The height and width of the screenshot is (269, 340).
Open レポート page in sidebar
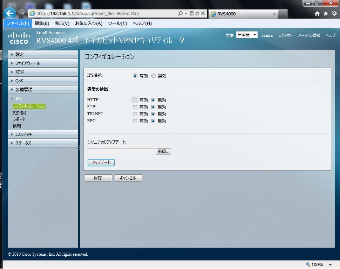[19, 119]
